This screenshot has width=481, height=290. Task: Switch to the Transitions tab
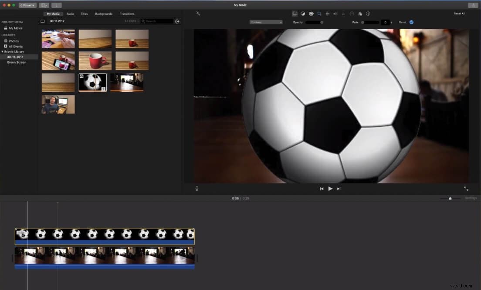(x=127, y=13)
